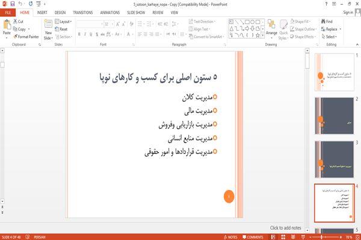Switch to the INSERT tab
361x240 pixels.
[x=42, y=13]
